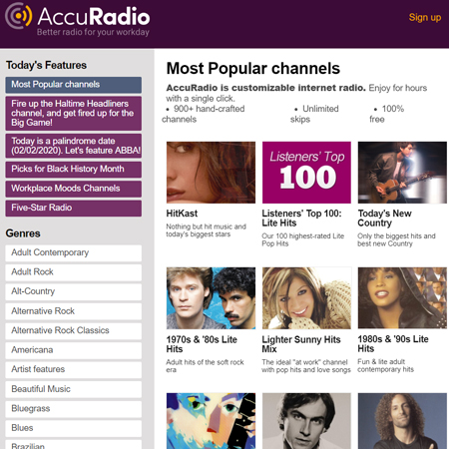
Task: Select the Adult Contemporary genre
Action: click(x=74, y=252)
